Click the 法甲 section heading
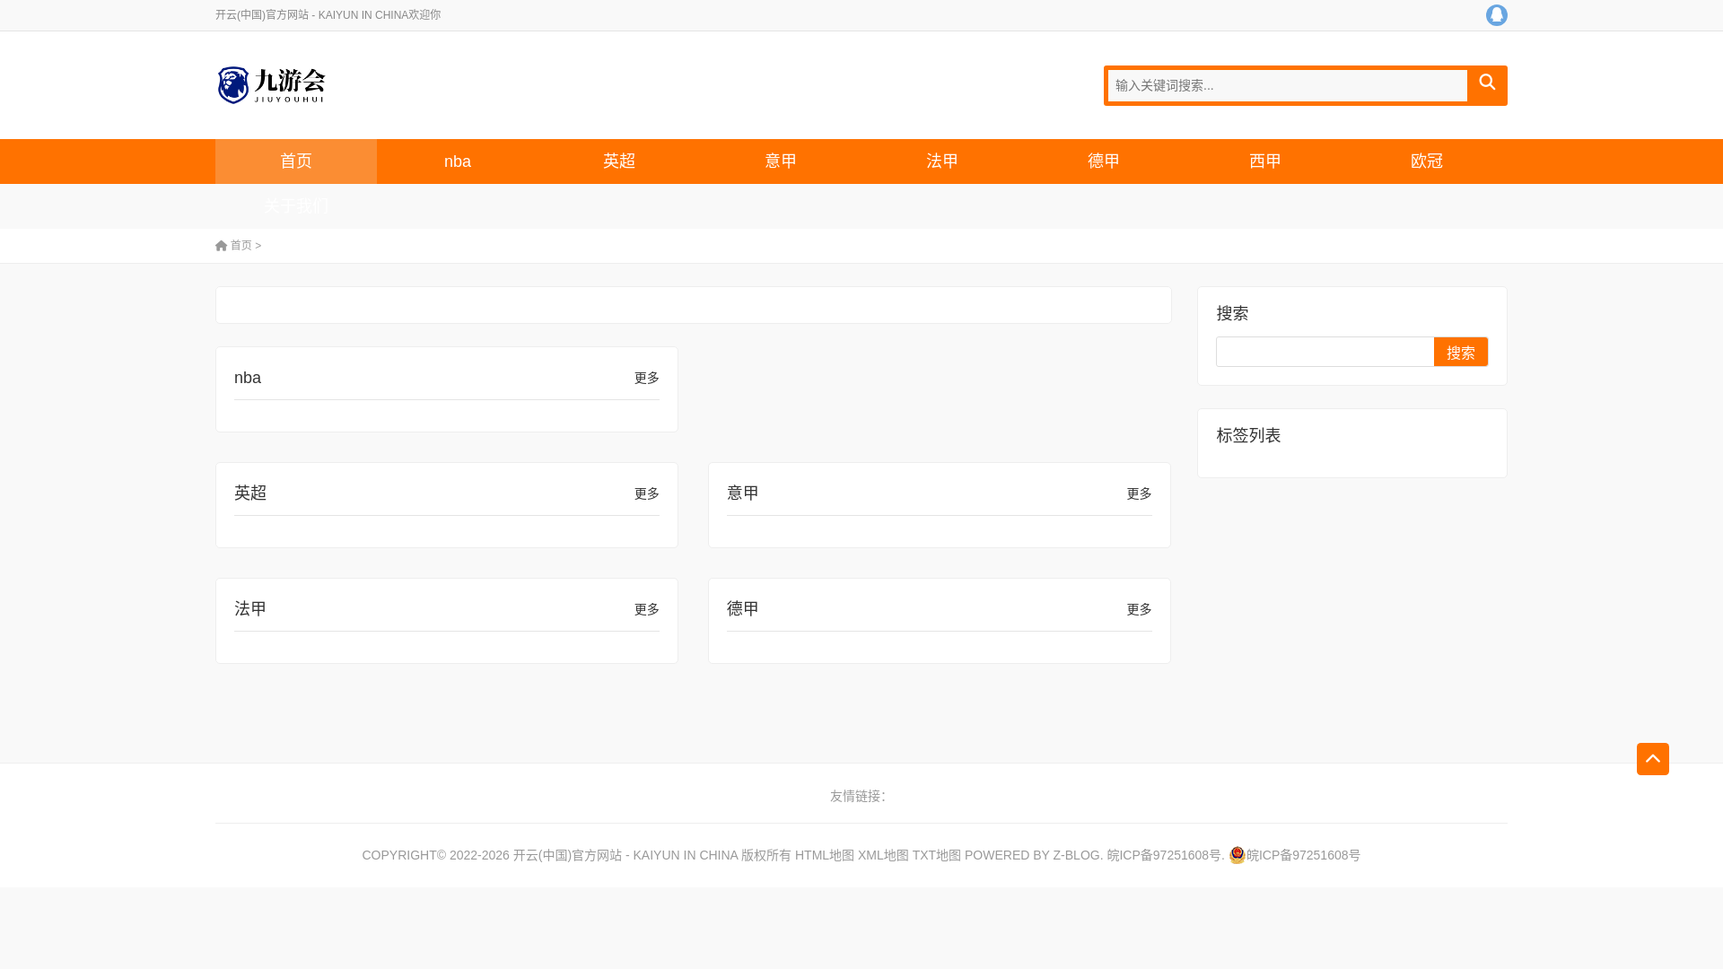The width and height of the screenshot is (1723, 969). pyautogui.click(x=250, y=609)
